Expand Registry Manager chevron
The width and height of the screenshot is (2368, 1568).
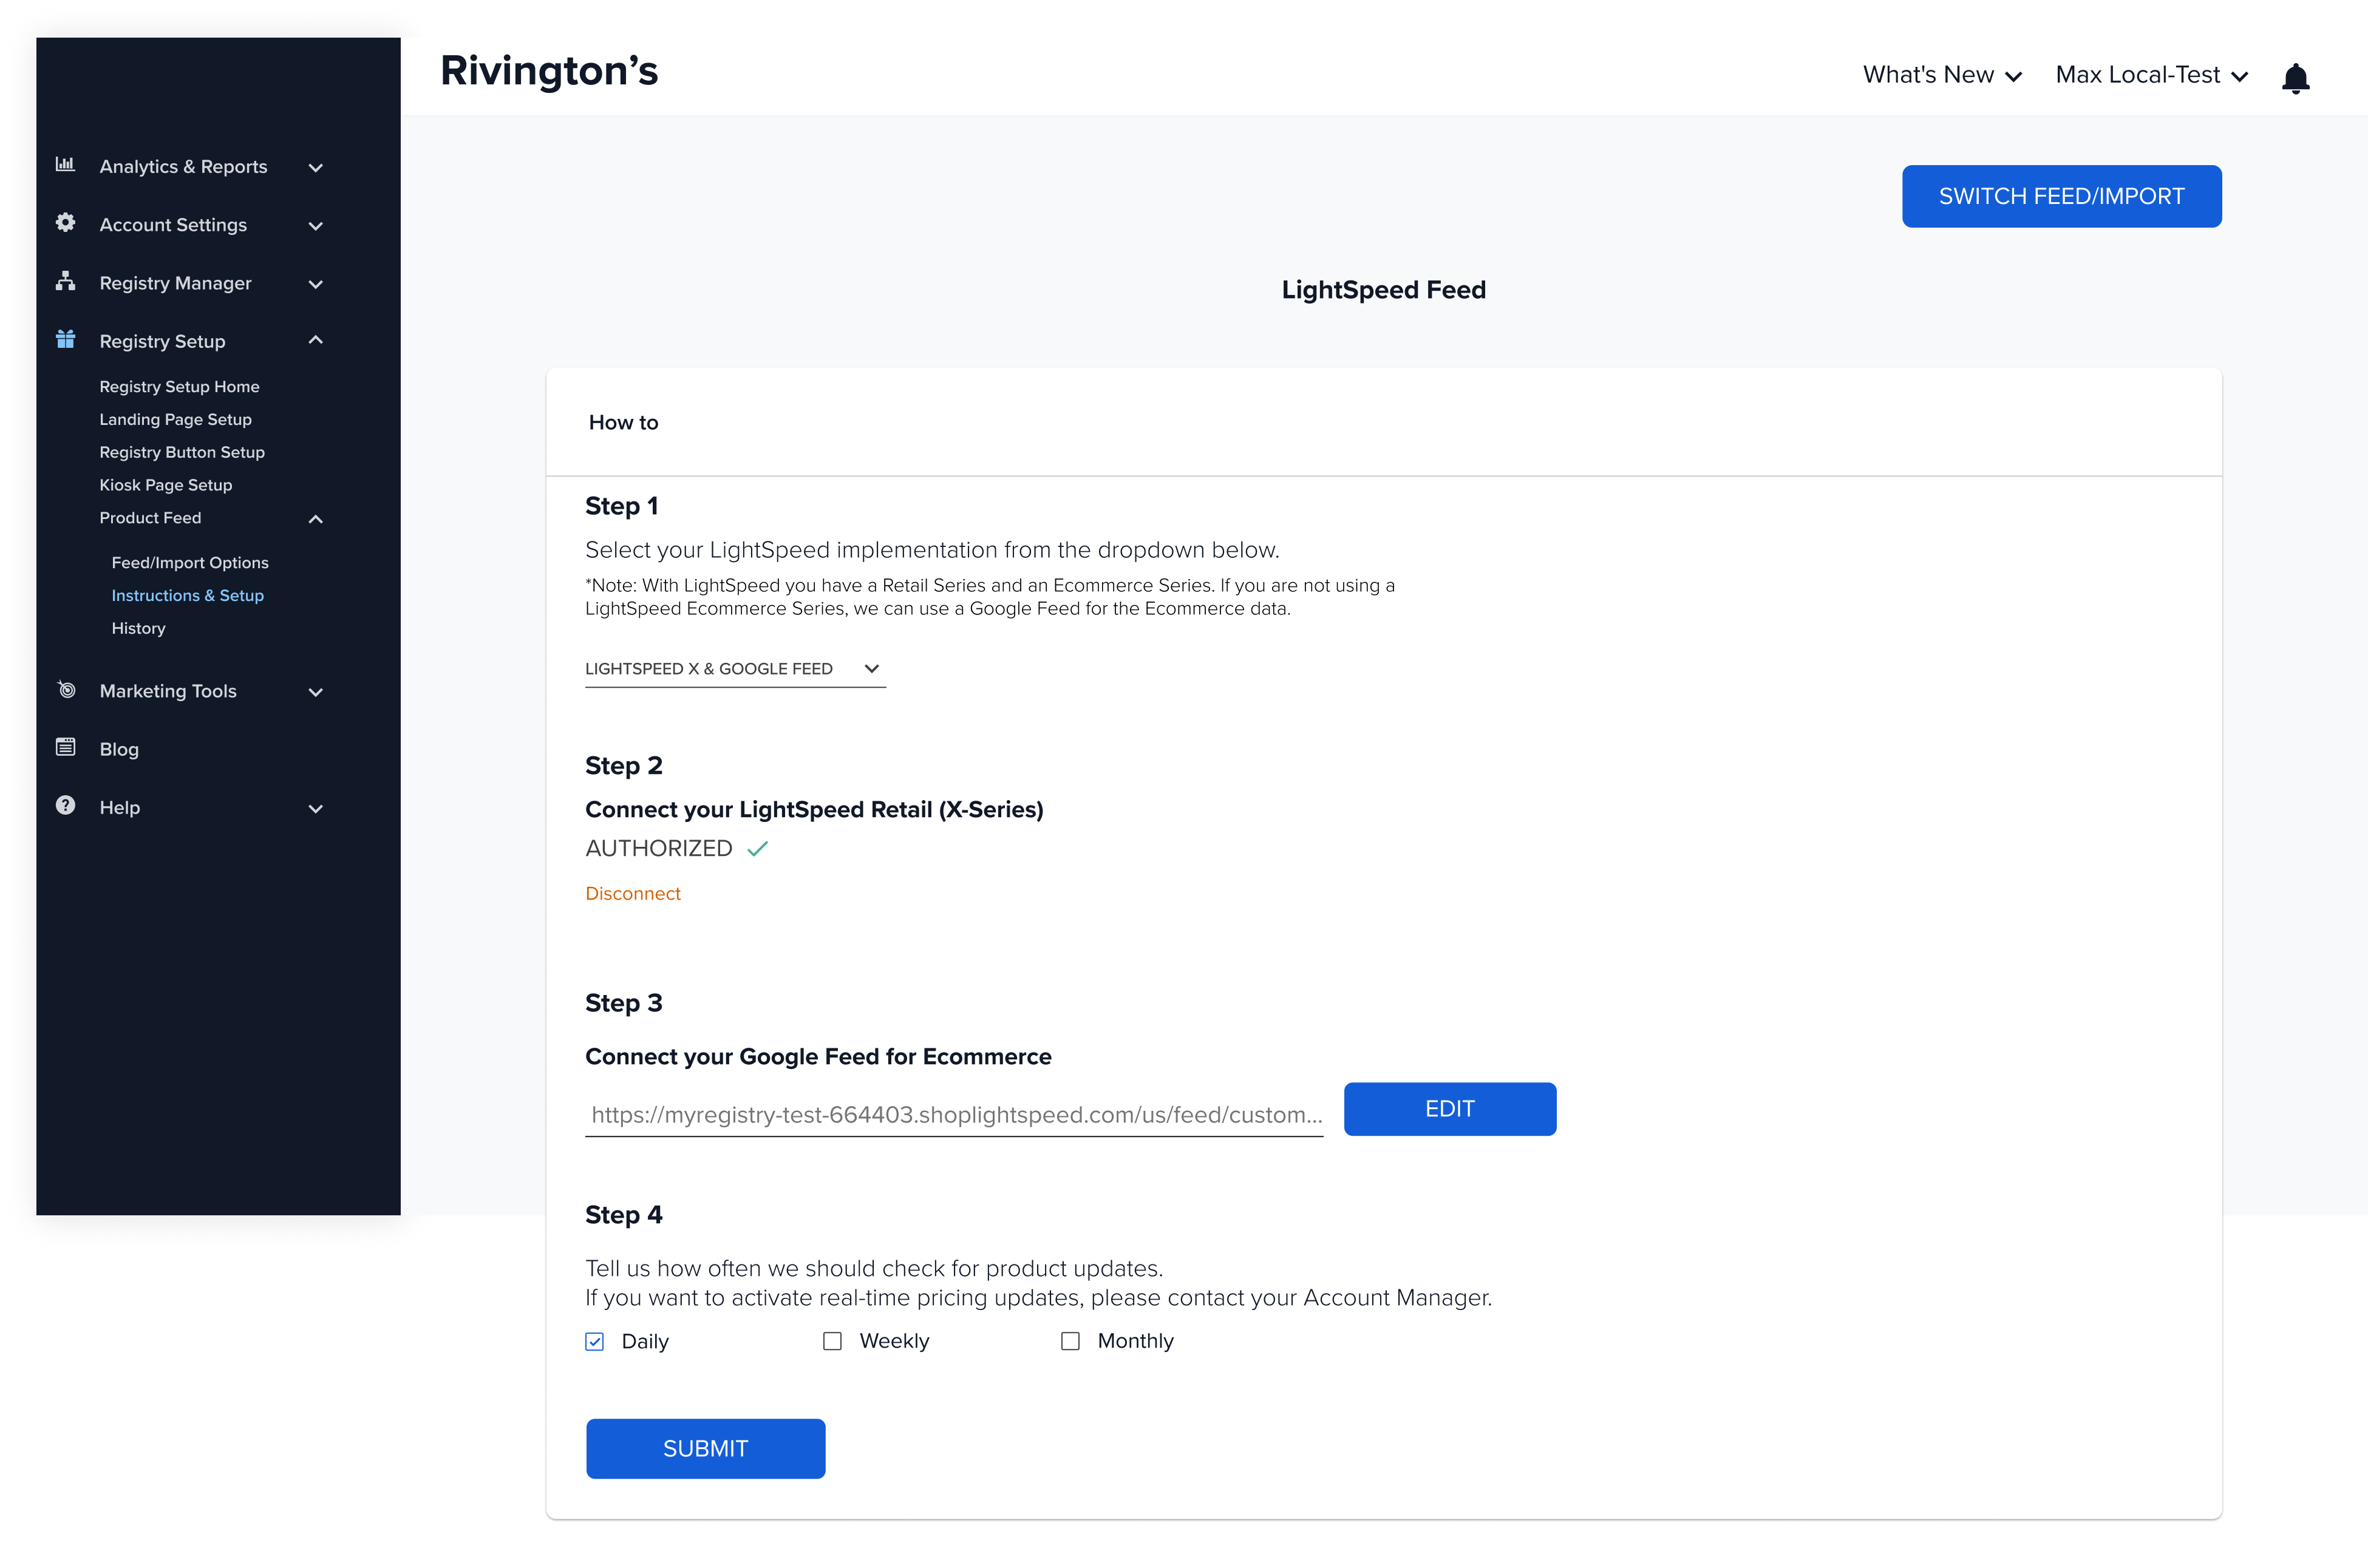click(315, 284)
